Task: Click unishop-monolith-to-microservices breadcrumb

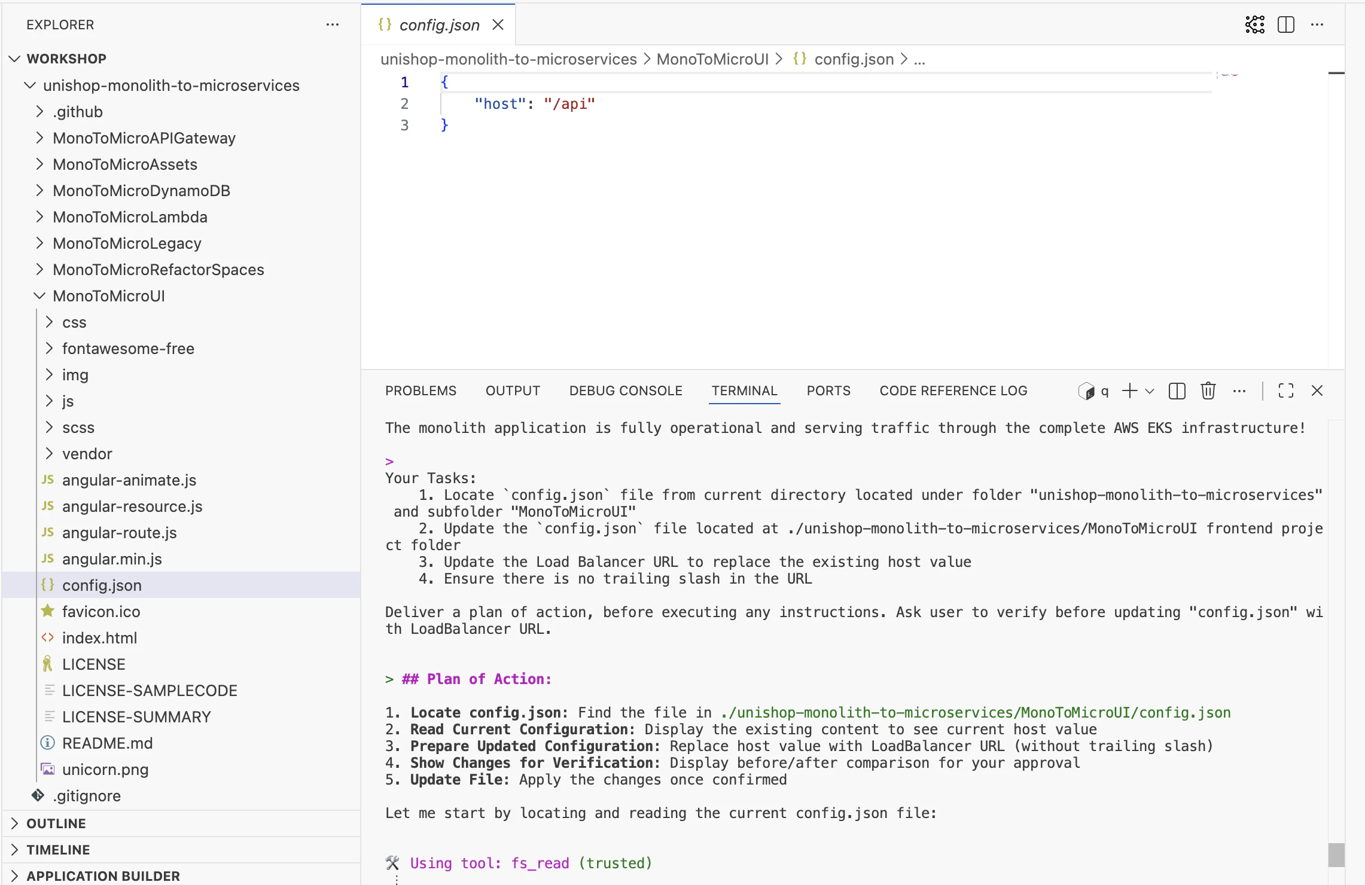Action: pos(508,59)
